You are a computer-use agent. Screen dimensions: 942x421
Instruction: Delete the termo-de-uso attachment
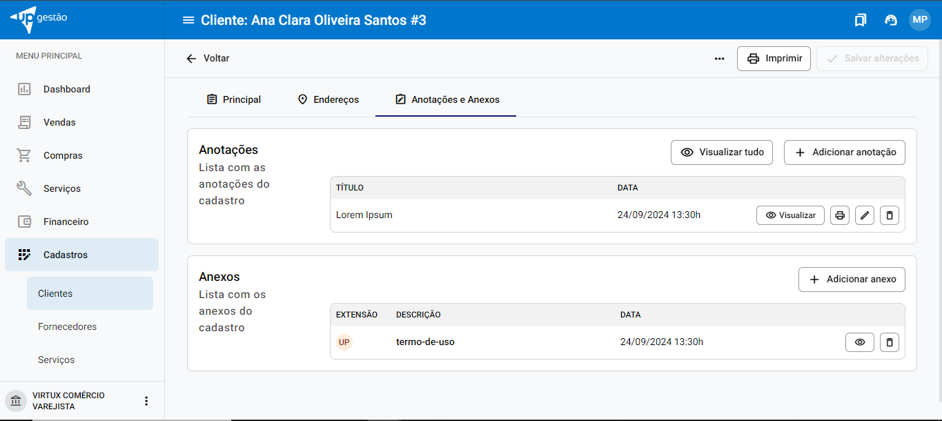point(889,342)
